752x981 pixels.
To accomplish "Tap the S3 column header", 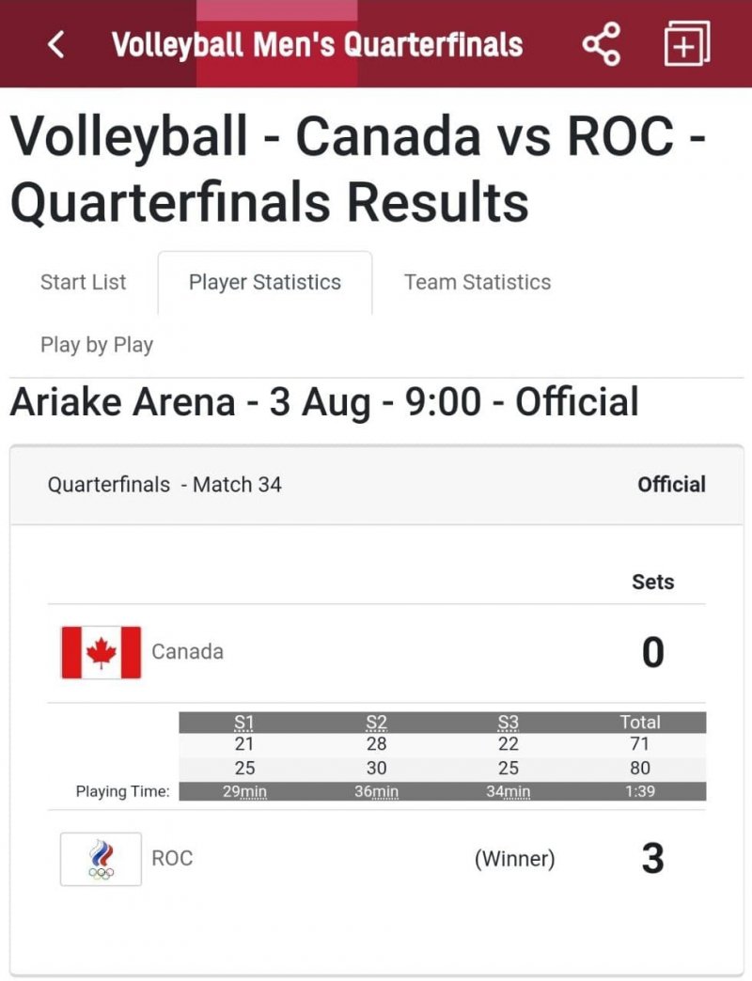I will coord(508,723).
